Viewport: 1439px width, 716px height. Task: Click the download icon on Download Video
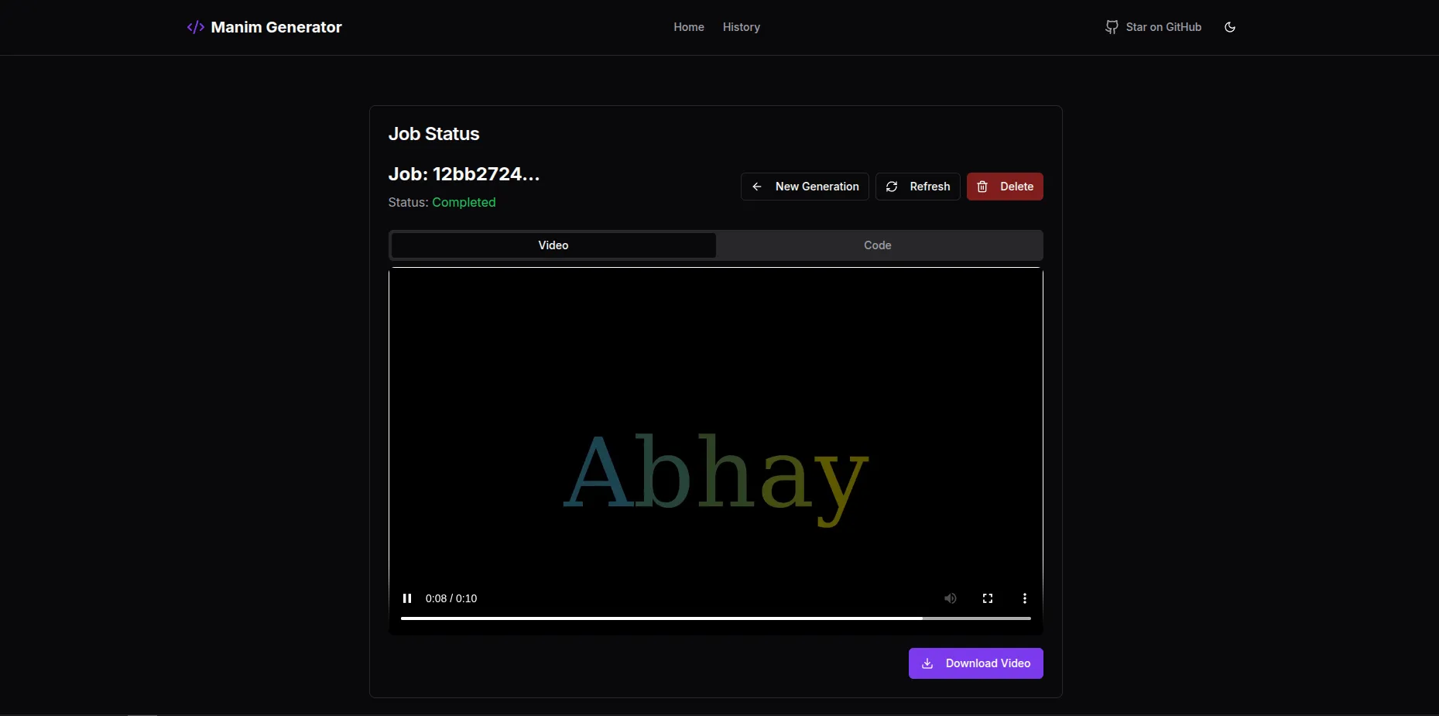point(927,663)
